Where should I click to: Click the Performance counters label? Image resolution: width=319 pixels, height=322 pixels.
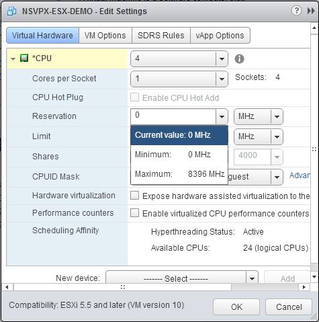click(73, 213)
